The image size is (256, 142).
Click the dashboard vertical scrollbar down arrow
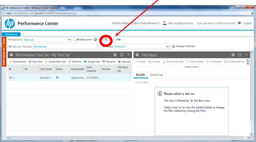point(252,135)
